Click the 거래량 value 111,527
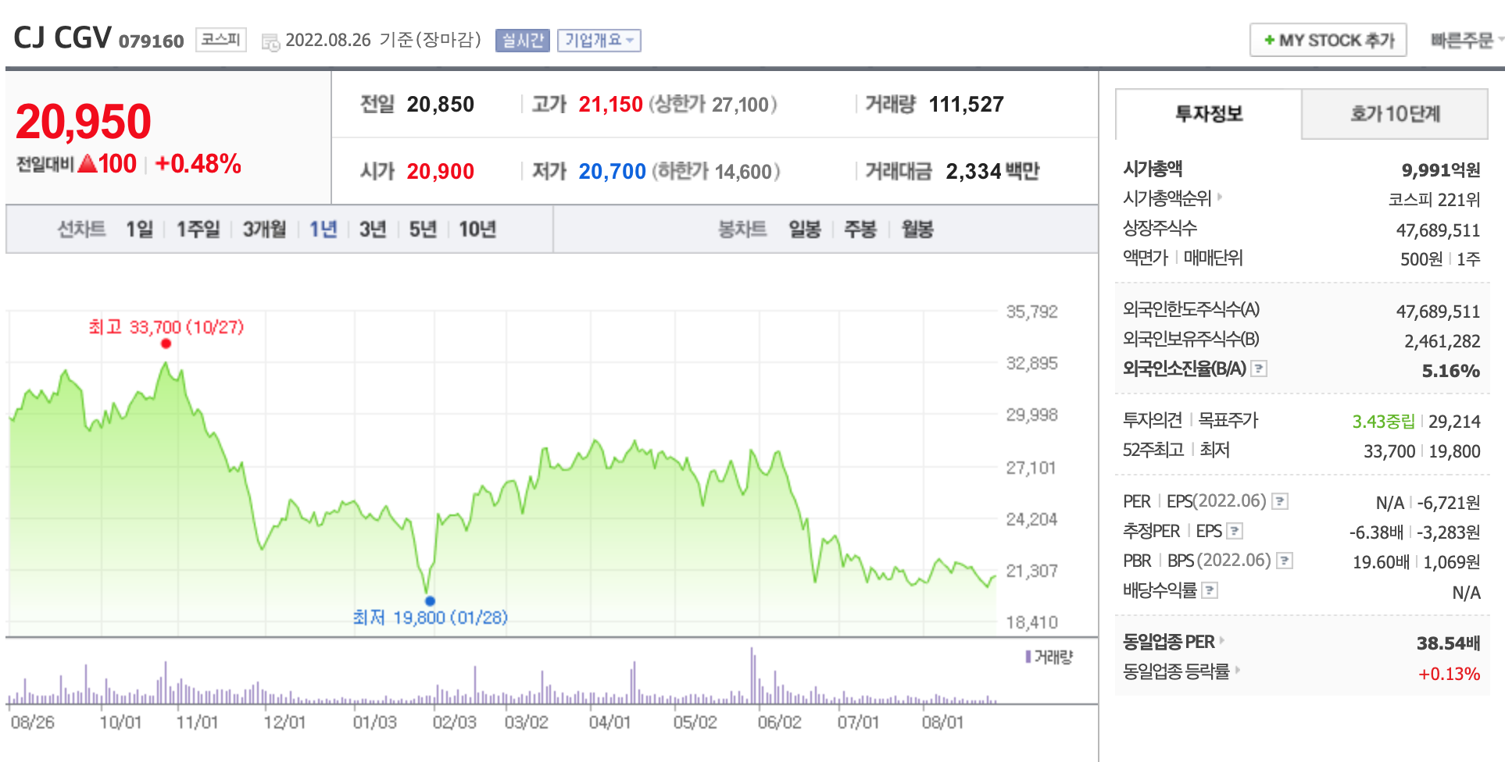The width and height of the screenshot is (1505, 762). pos(966,104)
